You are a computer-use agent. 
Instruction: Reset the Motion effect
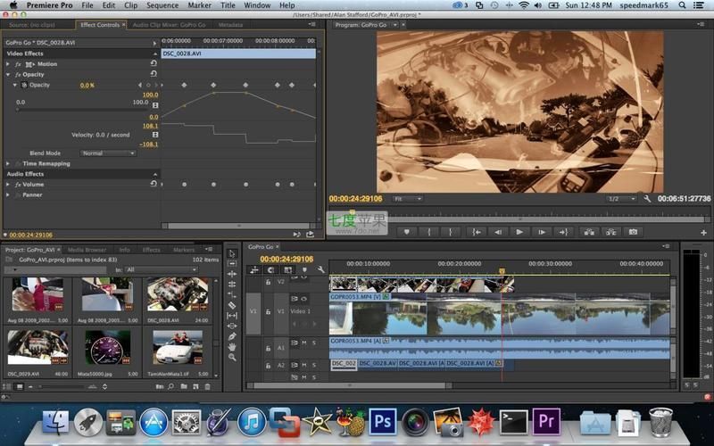153,64
